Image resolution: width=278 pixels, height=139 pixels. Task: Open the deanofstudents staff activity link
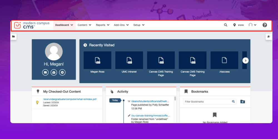pyautogui.click(x=150, y=101)
